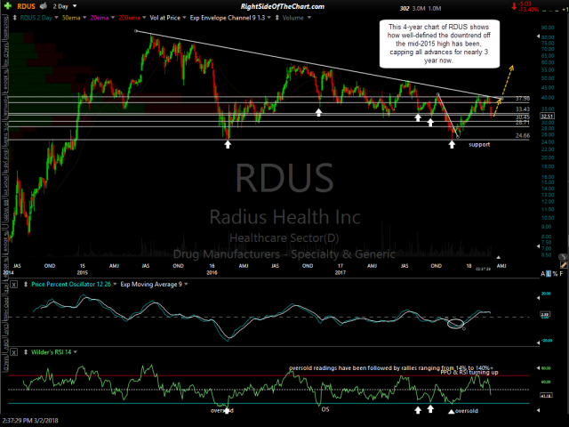Screen dimensions: 569x427
Task: Click the 3.0M volume value in header
Action: coord(419,8)
